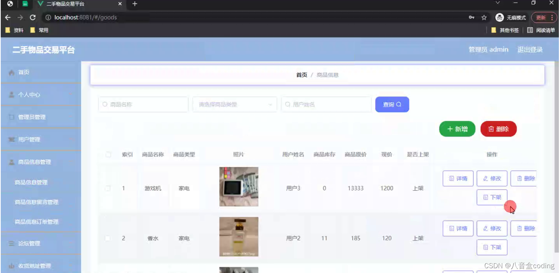Click the address bar URL
The height and width of the screenshot is (273, 560).
86,17
